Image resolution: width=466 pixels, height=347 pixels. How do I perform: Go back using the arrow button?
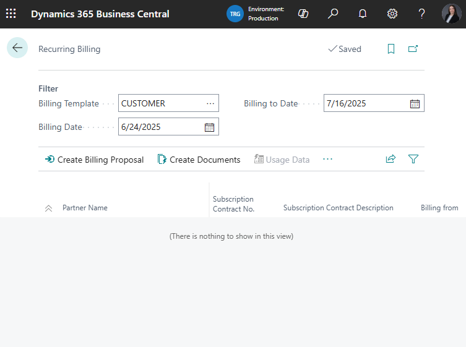pos(17,48)
